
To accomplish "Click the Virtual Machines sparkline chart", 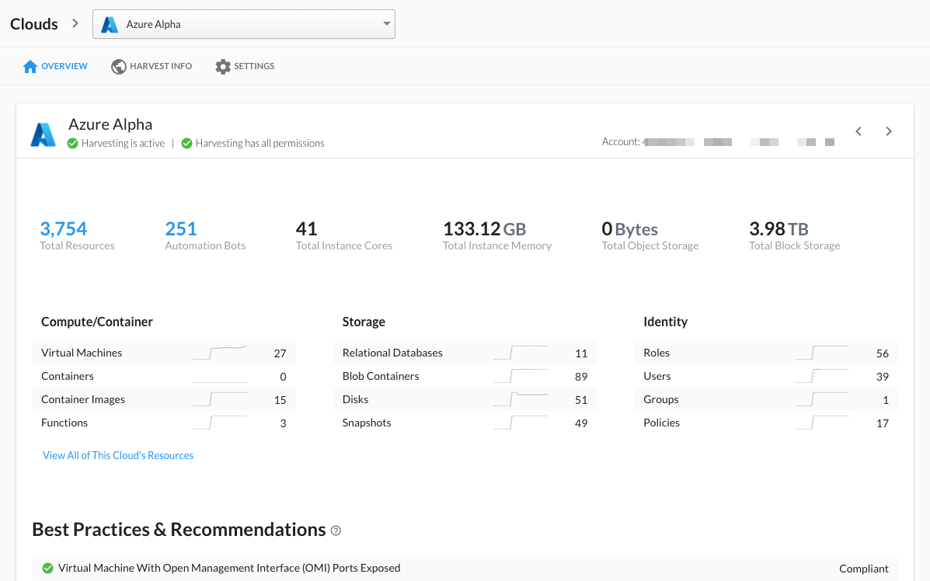I will (x=219, y=353).
